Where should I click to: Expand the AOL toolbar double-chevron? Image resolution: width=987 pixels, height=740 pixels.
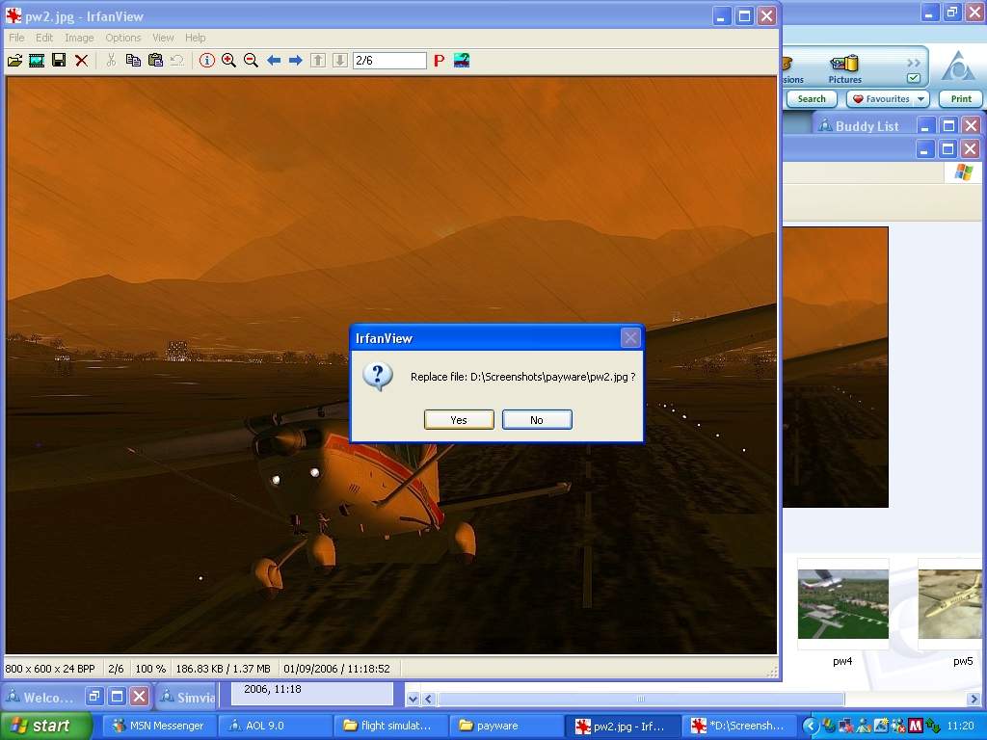coord(913,64)
